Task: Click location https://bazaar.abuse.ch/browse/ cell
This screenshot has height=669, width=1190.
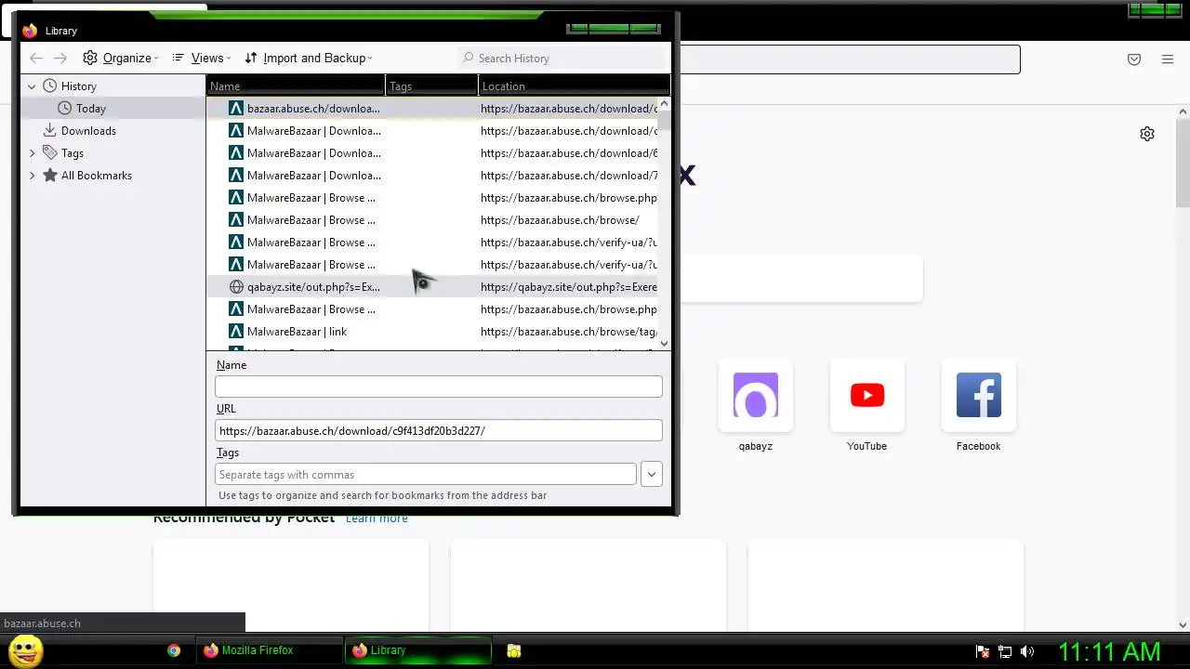Action: [x=560, y=220]
